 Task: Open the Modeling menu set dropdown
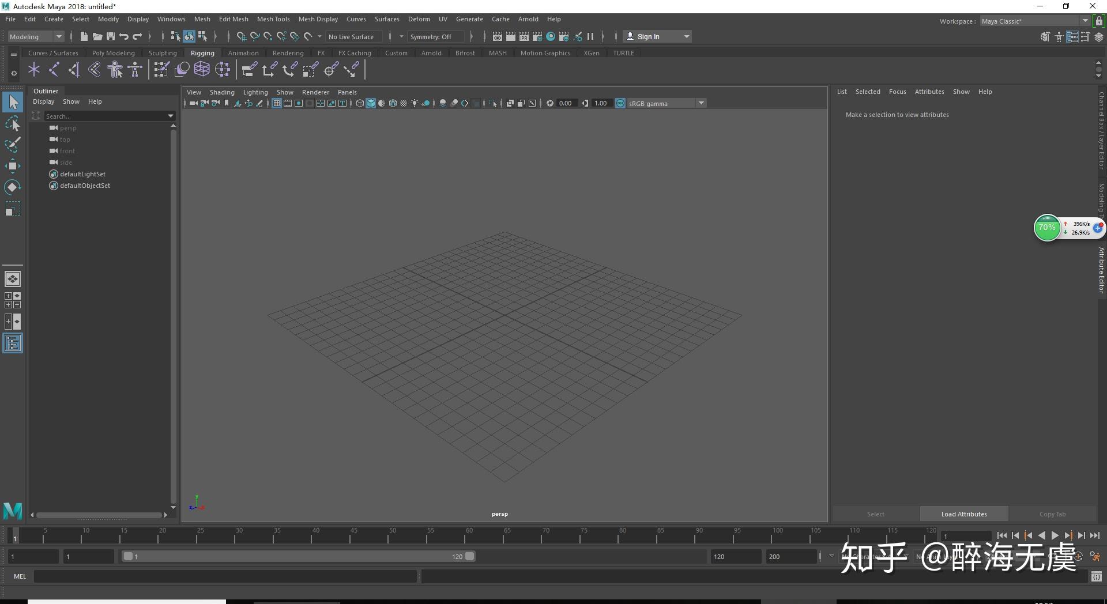pyautogui.click(x=36, y=36)
